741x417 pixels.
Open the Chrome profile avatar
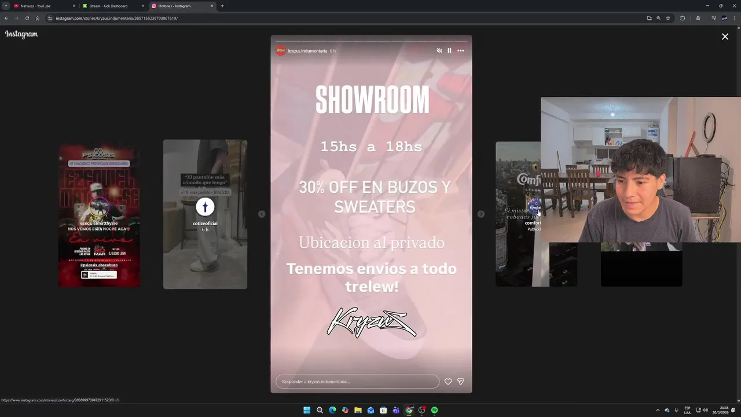click(724, 18)
